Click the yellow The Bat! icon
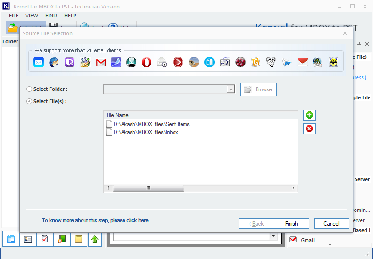The image size is (373, 259). (333, 62)
